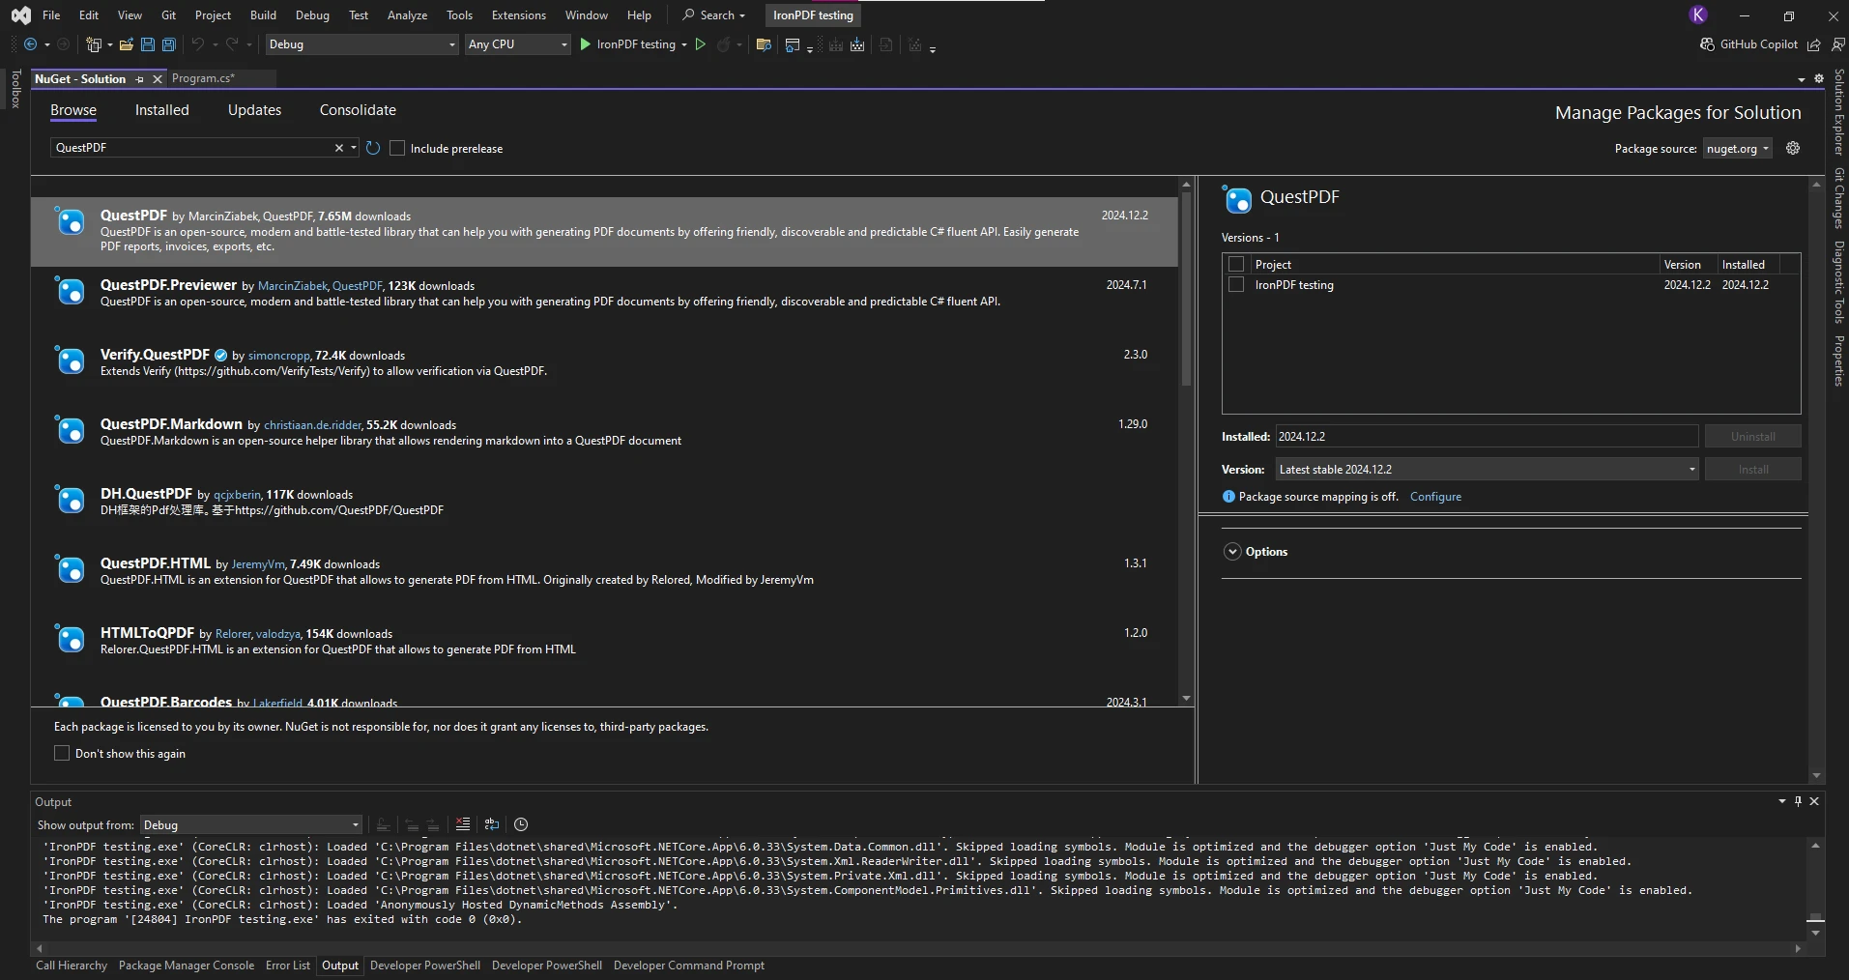
Task: Click the Find in Files folder icon
Action: tap(764, 44)
